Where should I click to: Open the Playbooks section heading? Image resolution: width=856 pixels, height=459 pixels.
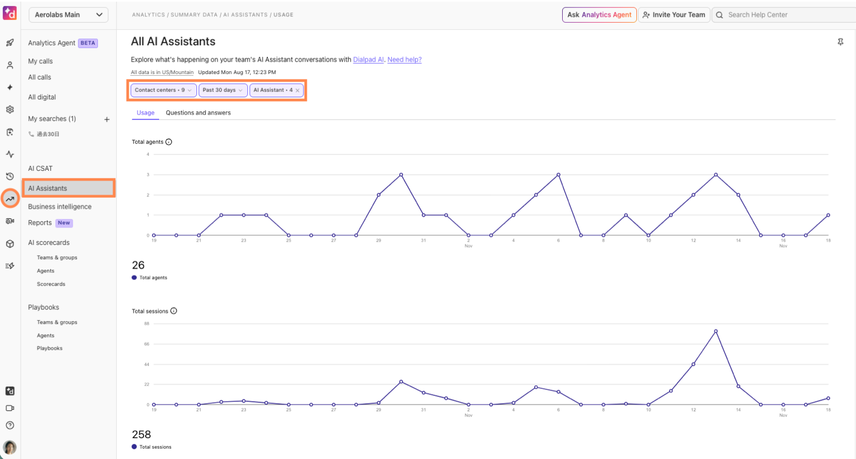click(43, 307)
